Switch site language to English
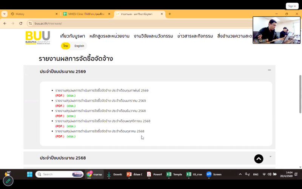 79,46
